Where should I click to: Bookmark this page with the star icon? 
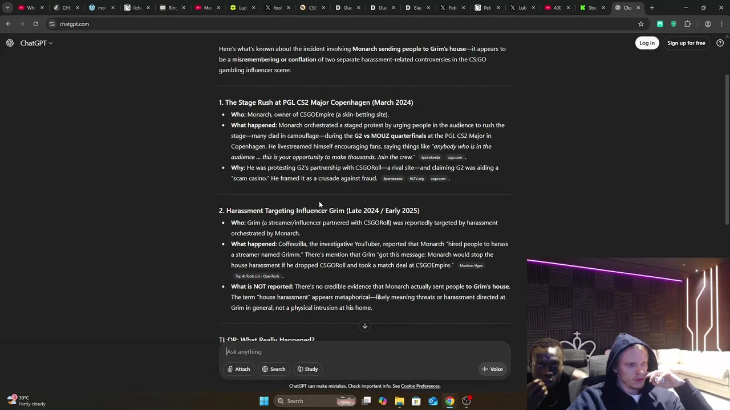click(641, 24)
